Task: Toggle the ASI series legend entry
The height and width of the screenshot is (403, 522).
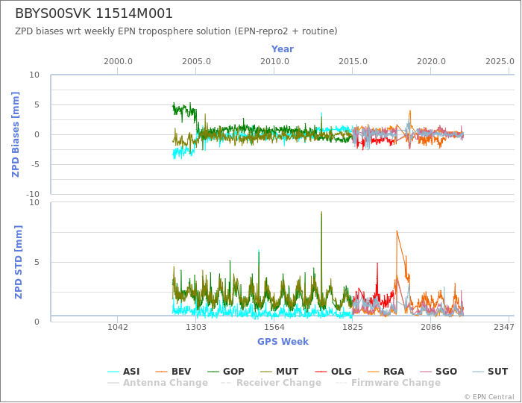Action: pyautogui.click(x=124, y=372)
